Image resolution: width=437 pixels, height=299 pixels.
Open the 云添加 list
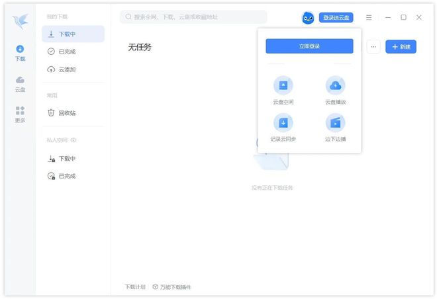(73, 69)
